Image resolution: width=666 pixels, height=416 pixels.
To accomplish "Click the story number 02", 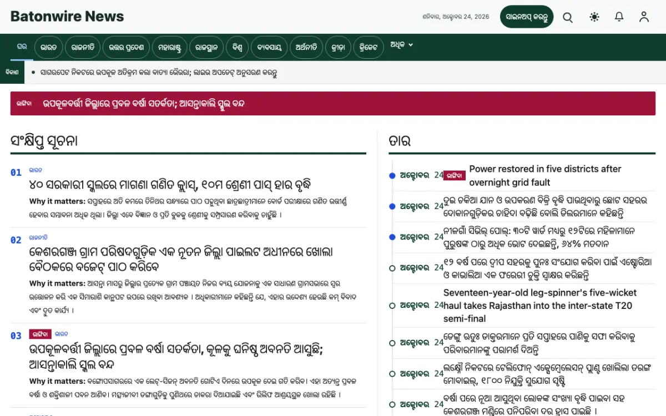I will point(16,240).
